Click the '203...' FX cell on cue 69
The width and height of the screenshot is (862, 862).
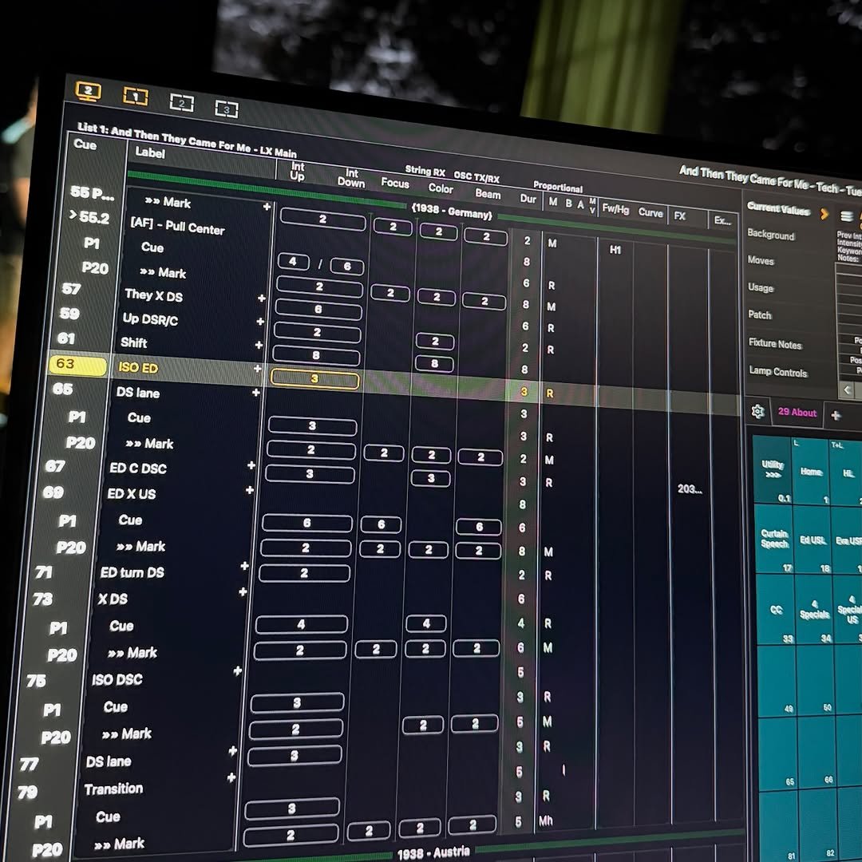coord(690,488)
